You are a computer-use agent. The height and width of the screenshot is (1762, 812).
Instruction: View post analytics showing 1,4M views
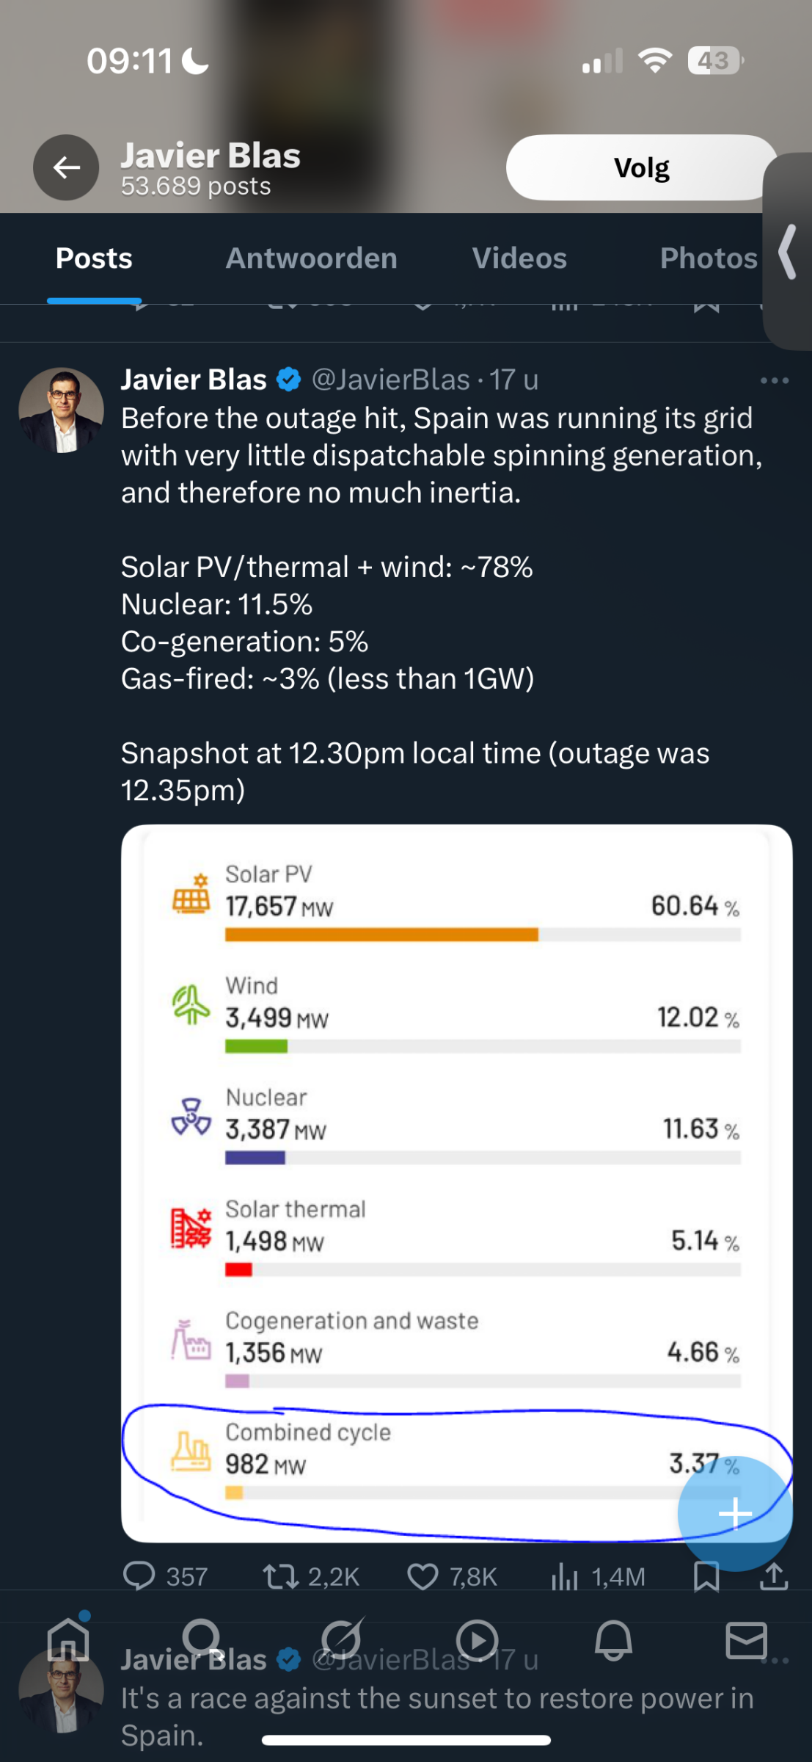tap(565, 1576)
